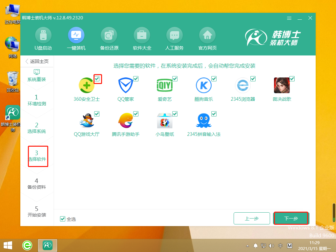336x252 pixels.
Task: Select step 4 备份资料 in sidebar
Action: (37, 184)
